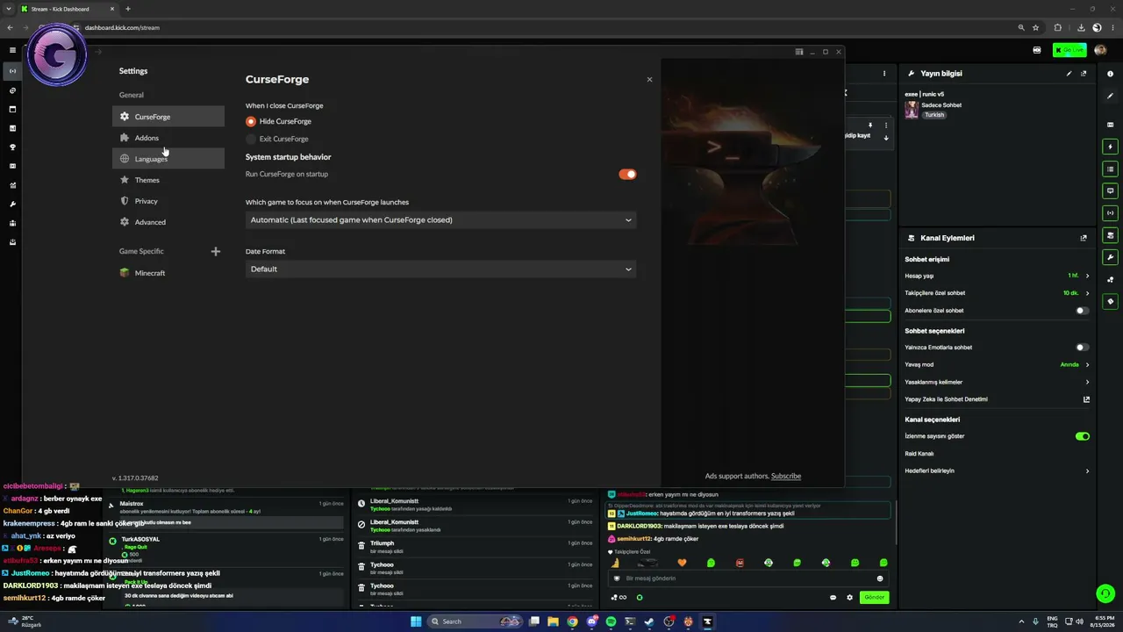Click the Kick profile avatar
Image resolution: width=1123 pixels, height=632 pixels.
click(1100, 50)
